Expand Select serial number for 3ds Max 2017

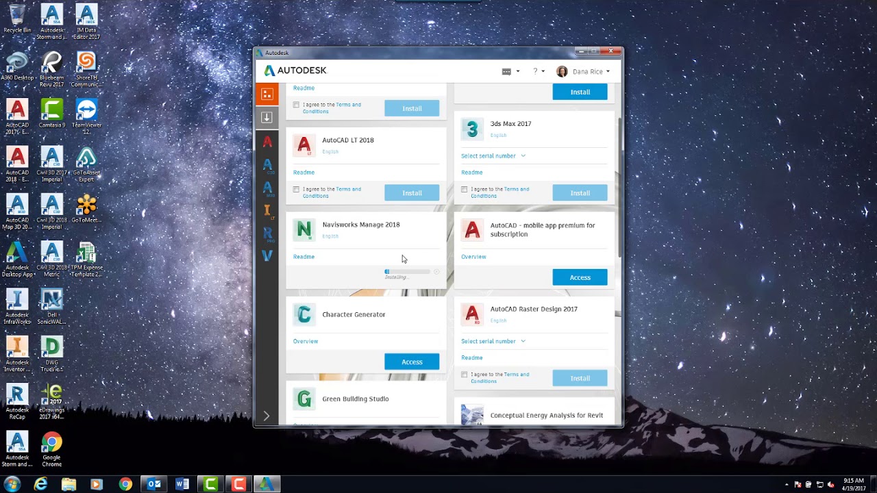coord(493,156)
